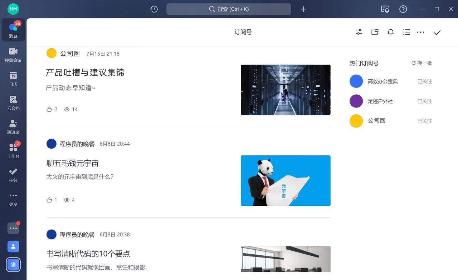This screenshot has width=458, height=280.
Task: Click the checkmark icon in header
Action: coord(437,32)
